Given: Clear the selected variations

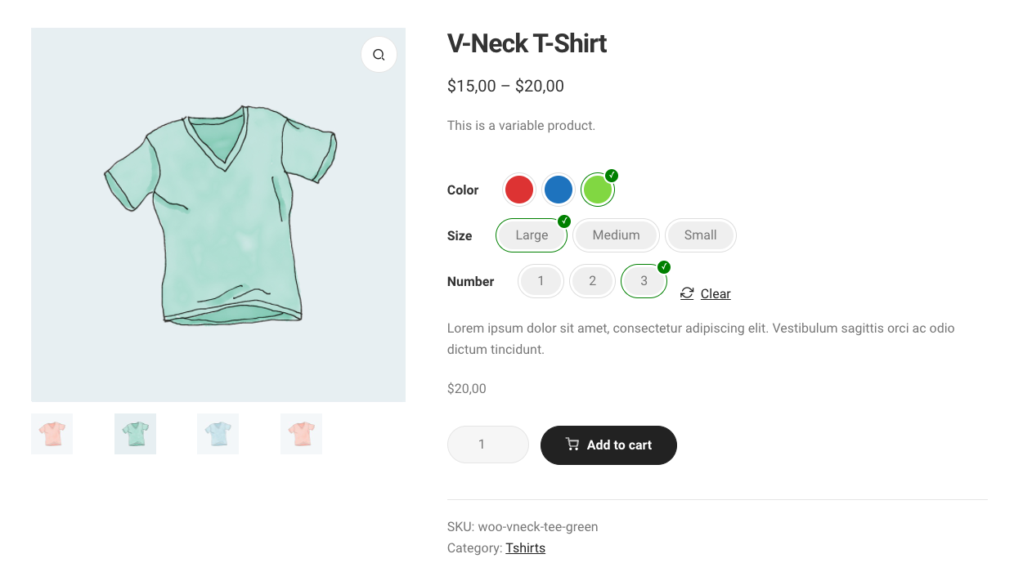Looking at the screenshot, I should pyautogui.click(x=716, y=294).
